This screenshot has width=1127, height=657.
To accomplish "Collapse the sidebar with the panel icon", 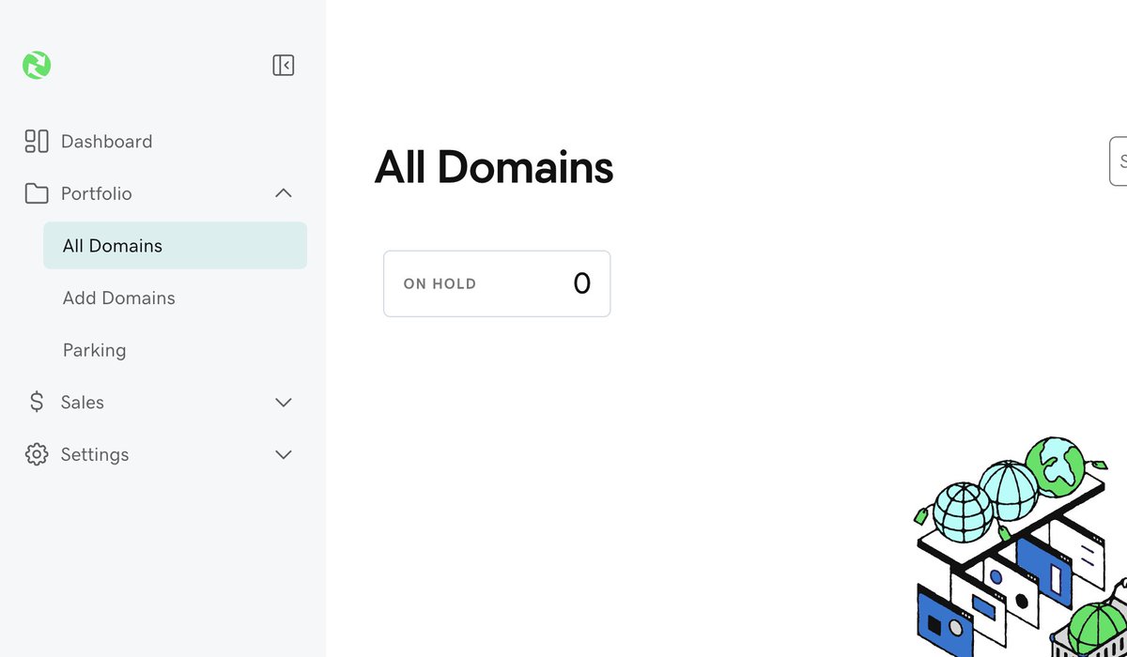I will coord(284,65).
